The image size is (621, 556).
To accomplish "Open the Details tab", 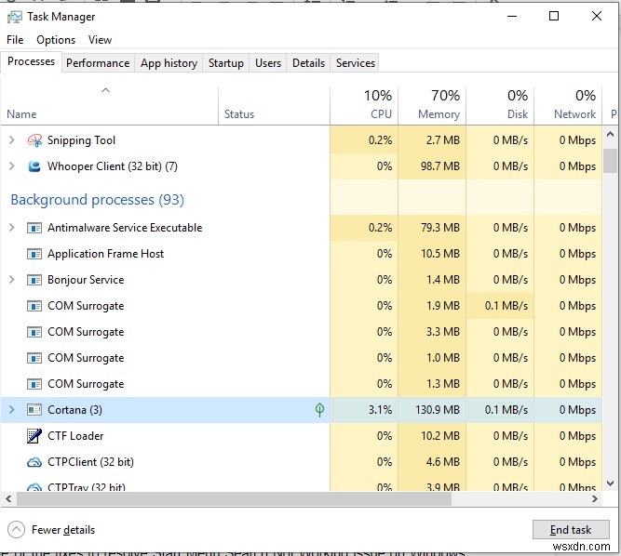I will point(308,63).
